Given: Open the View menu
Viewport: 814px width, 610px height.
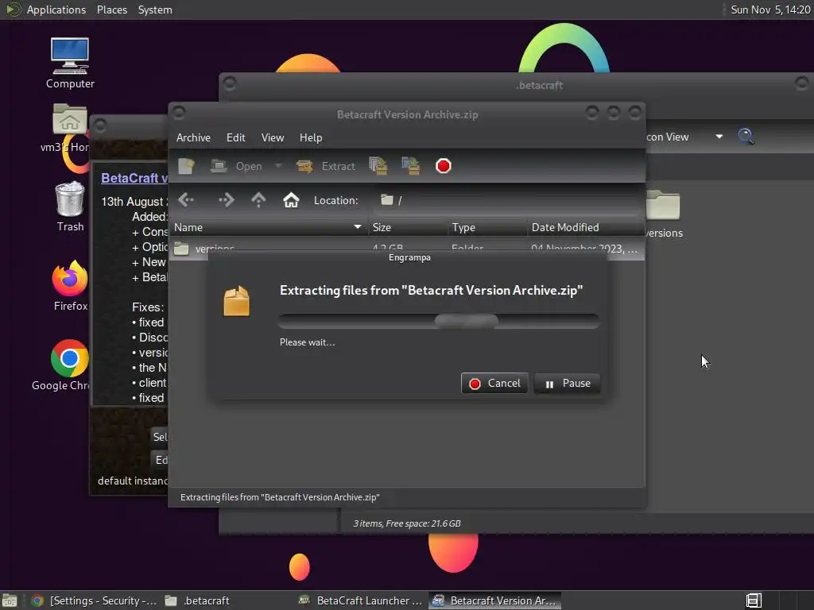Looking at the screenshot, I should point(273,137).
